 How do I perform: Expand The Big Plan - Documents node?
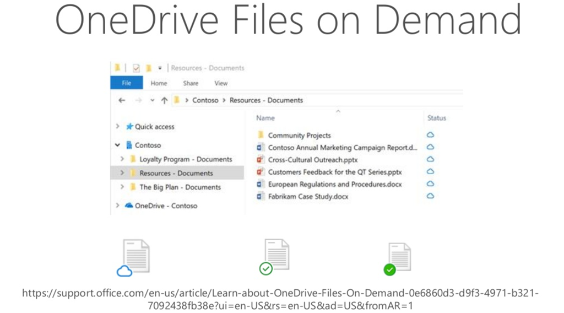(x=122, y=187)
